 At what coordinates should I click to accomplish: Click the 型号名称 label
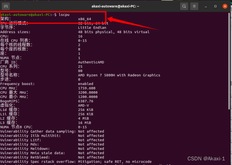point(10,75)
